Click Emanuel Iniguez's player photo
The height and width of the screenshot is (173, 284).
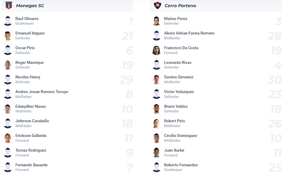tap(8, 35)
